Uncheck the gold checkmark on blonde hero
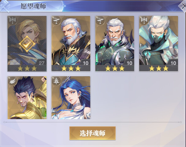186x147 pixels. [27, 44]
